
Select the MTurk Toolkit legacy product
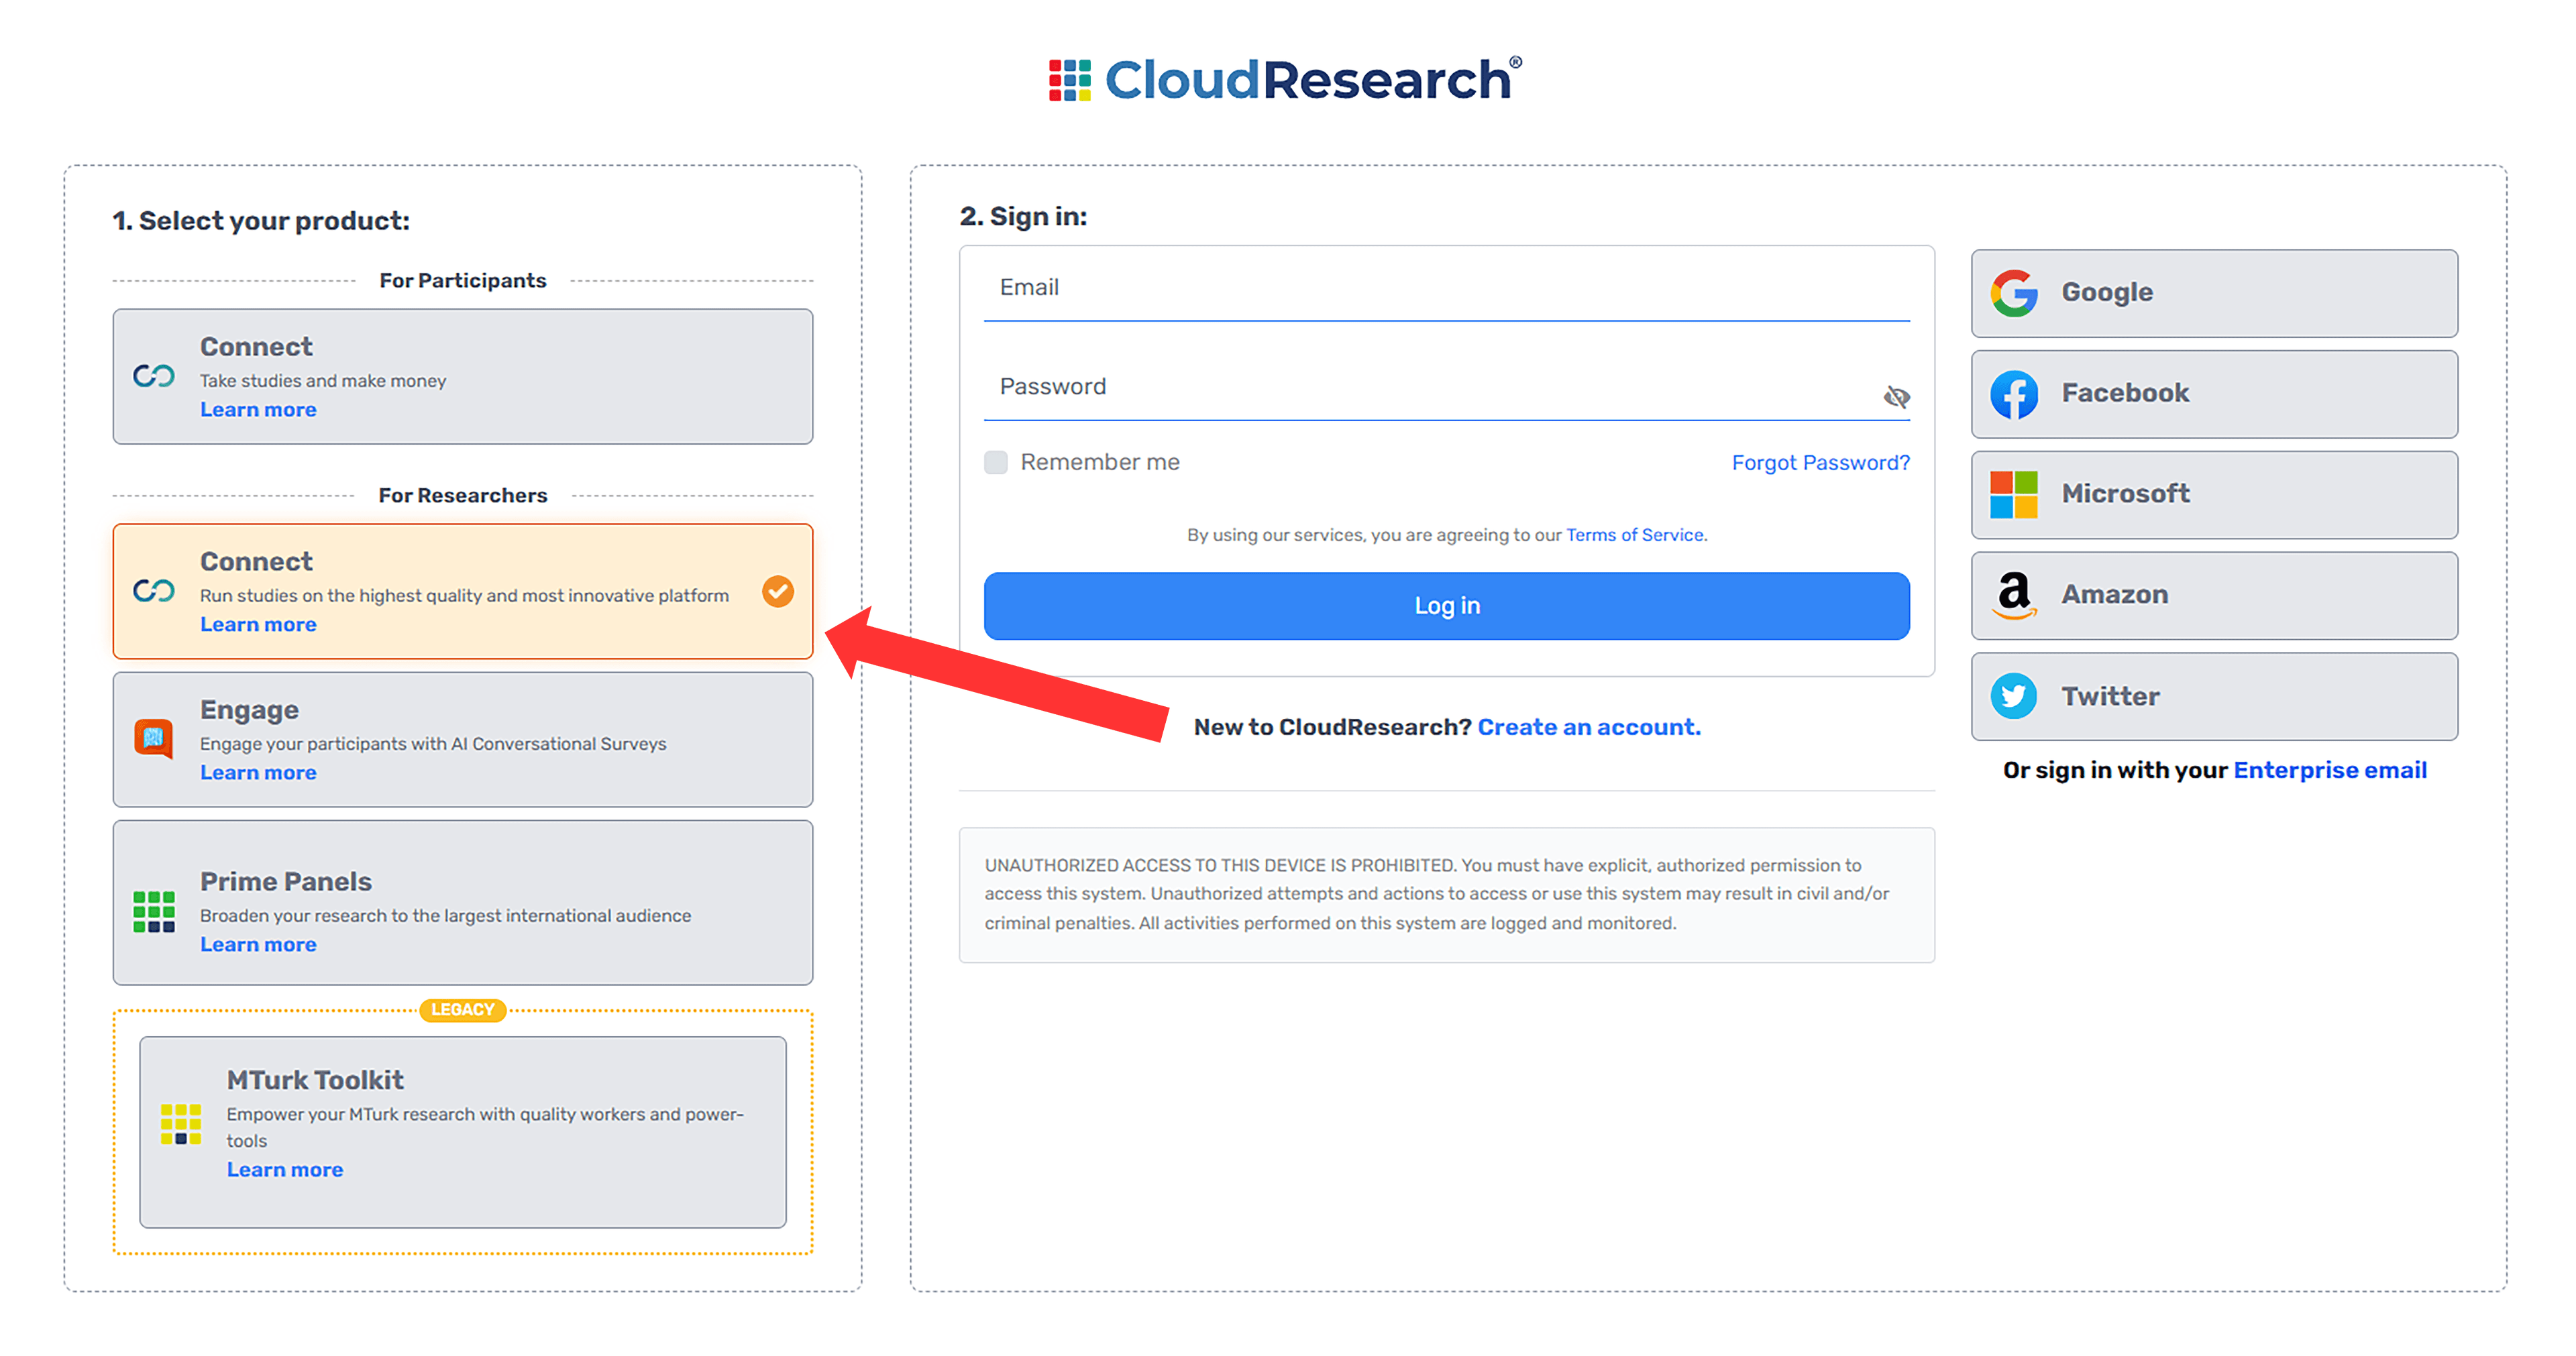tap(463, 1132)
